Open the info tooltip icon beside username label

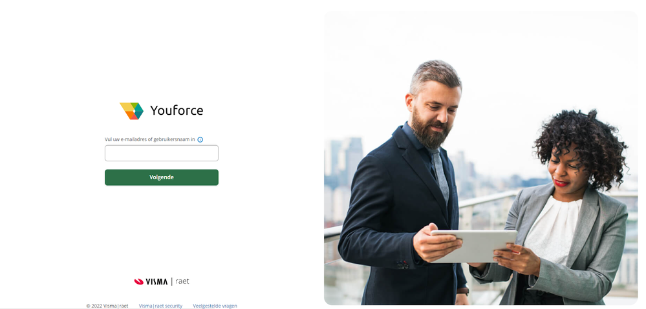click(x=200, y=140)
